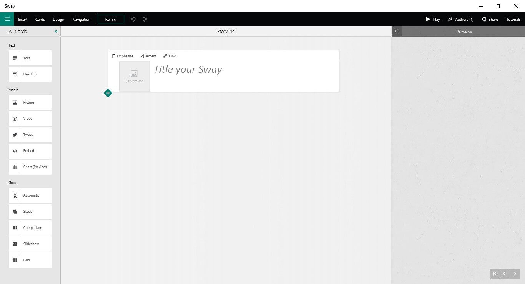The width and height of the screenshot is (525, 284).
Task: Toggle Accent formatting on the title
Action: coord(148,56)
